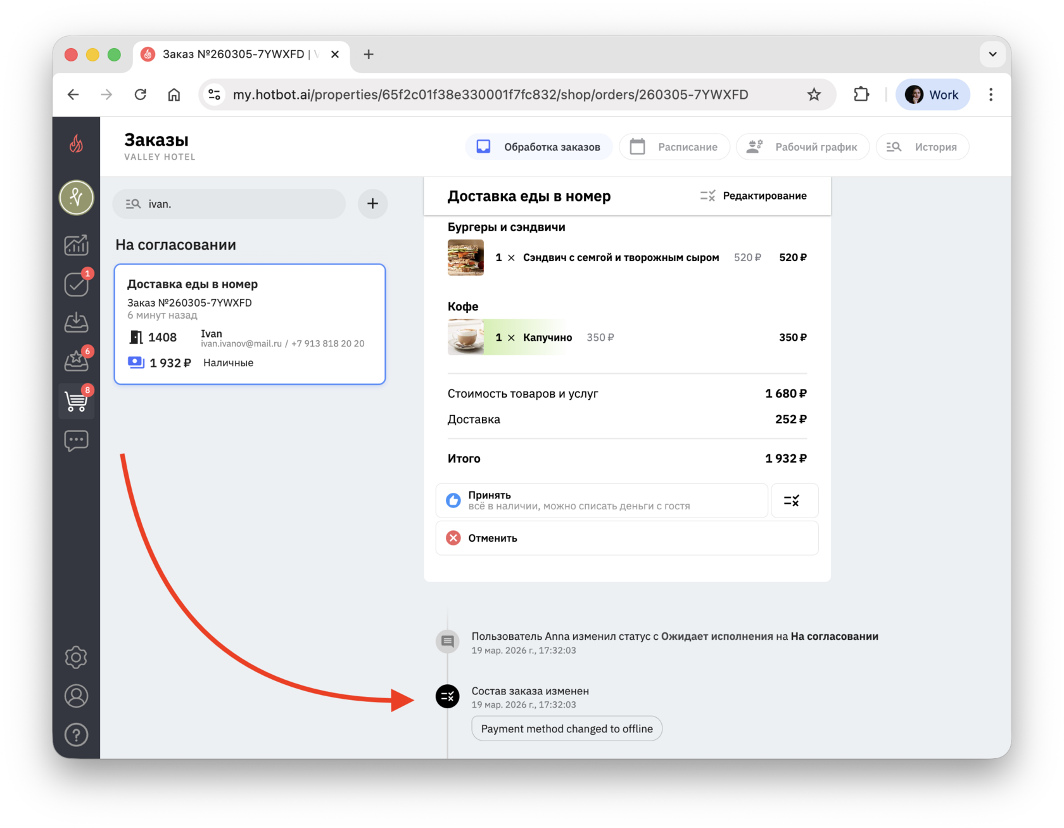Image resolution: width=1064 pixels, height=828 pixels.
Task: Close the Заказ №260305-7YWXFD tab
Action: pyautogui.click(x=335, y=54)
